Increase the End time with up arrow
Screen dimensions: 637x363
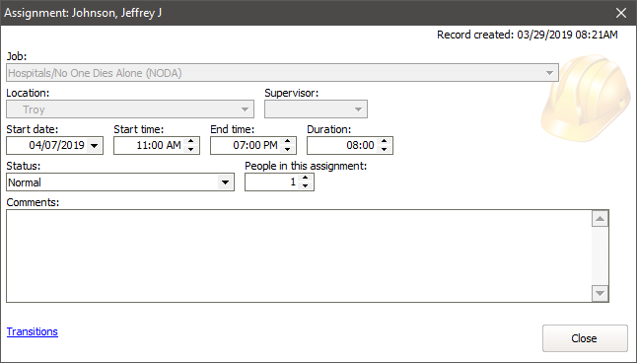point(288,141)
